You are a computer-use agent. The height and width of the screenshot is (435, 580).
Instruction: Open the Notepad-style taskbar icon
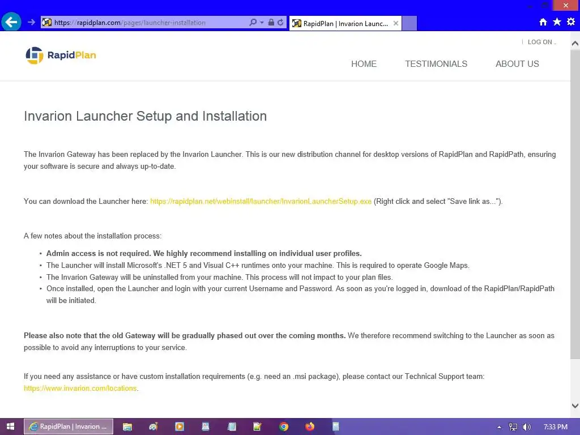point(232,427)
